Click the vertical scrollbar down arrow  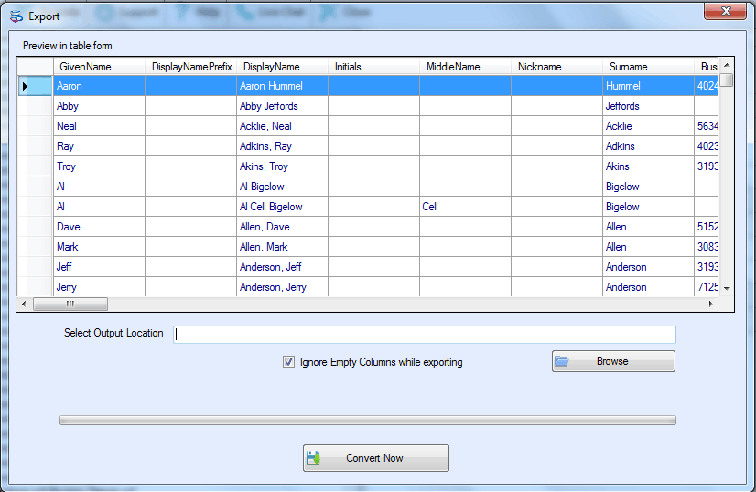pos(727,288)
